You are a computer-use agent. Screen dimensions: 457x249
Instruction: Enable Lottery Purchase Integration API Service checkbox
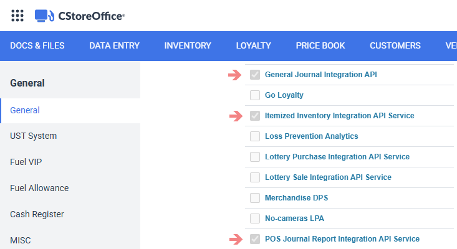point(255,157)
